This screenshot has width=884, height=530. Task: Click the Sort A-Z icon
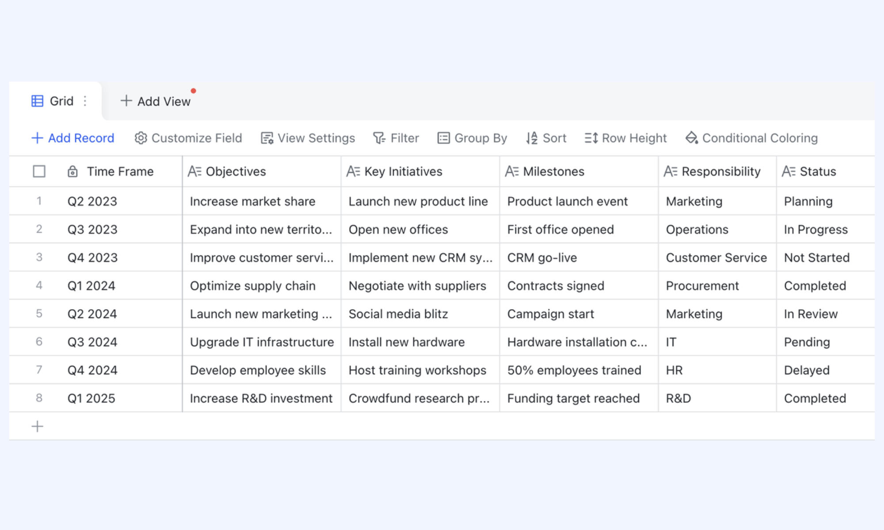532,138
